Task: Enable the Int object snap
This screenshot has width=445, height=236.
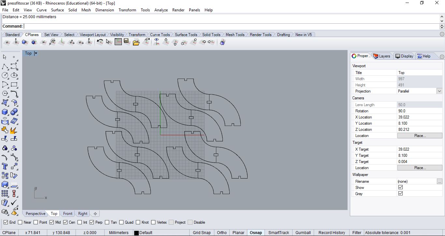Action: click(79, 222)
